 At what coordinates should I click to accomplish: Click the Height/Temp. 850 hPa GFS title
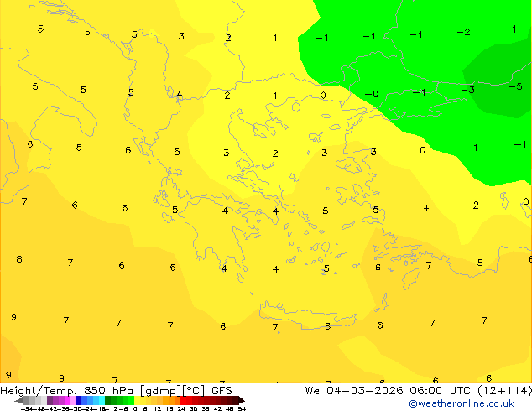[116, 390]
